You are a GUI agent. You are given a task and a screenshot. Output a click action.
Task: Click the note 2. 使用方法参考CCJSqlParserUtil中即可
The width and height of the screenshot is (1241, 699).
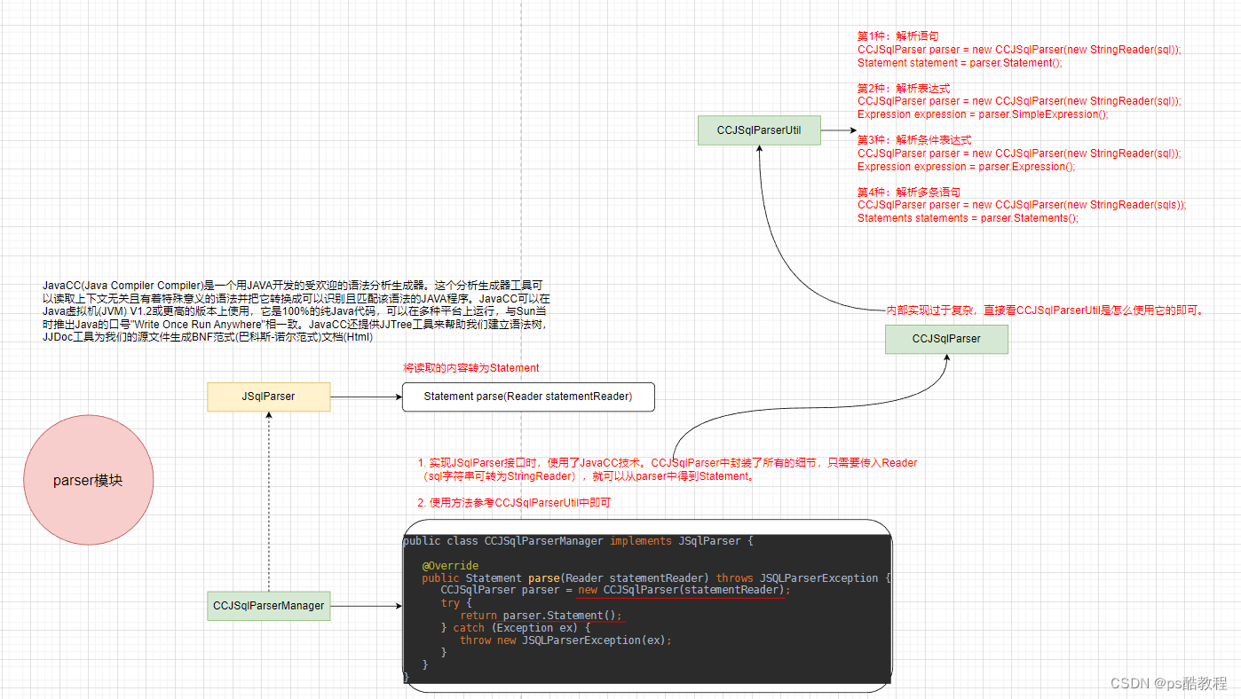pyautogui.click(x=514, y=502)
